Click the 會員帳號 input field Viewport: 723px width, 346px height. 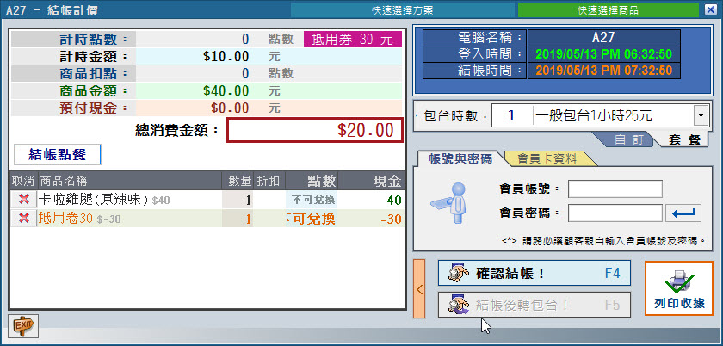[615, 188]
